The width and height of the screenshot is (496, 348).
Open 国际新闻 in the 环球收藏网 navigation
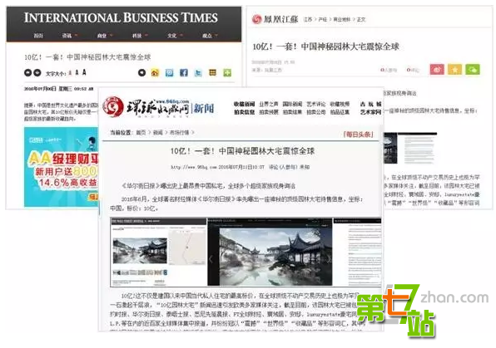(292, 104)
